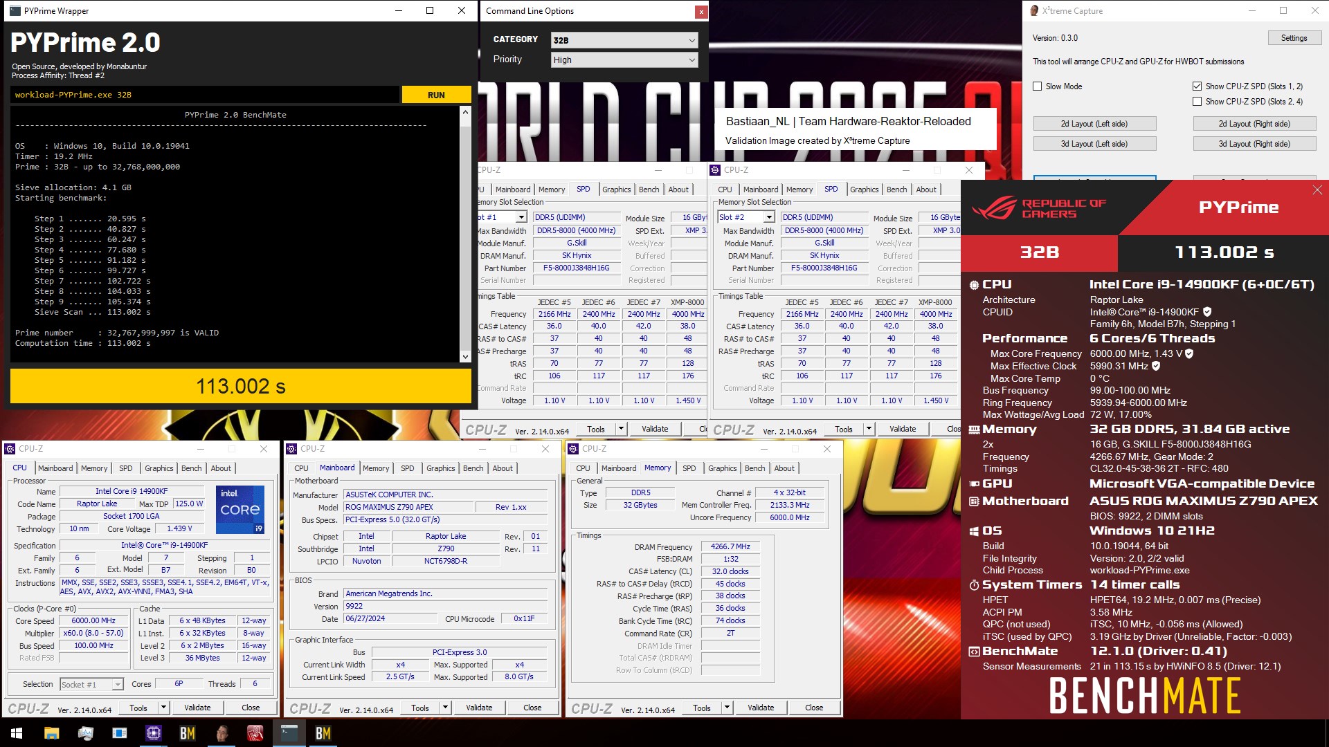Click the workload-PYPrime.exe 32B command field
Screen dimensions: 1329x747
(205, 95)
